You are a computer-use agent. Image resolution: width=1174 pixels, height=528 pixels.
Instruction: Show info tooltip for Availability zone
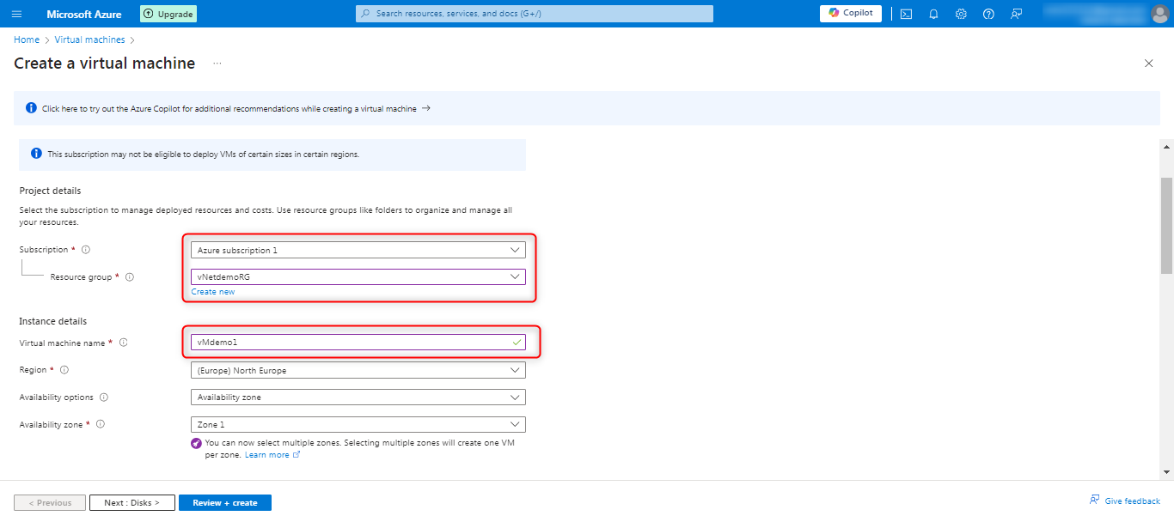(x=101, y=424)
